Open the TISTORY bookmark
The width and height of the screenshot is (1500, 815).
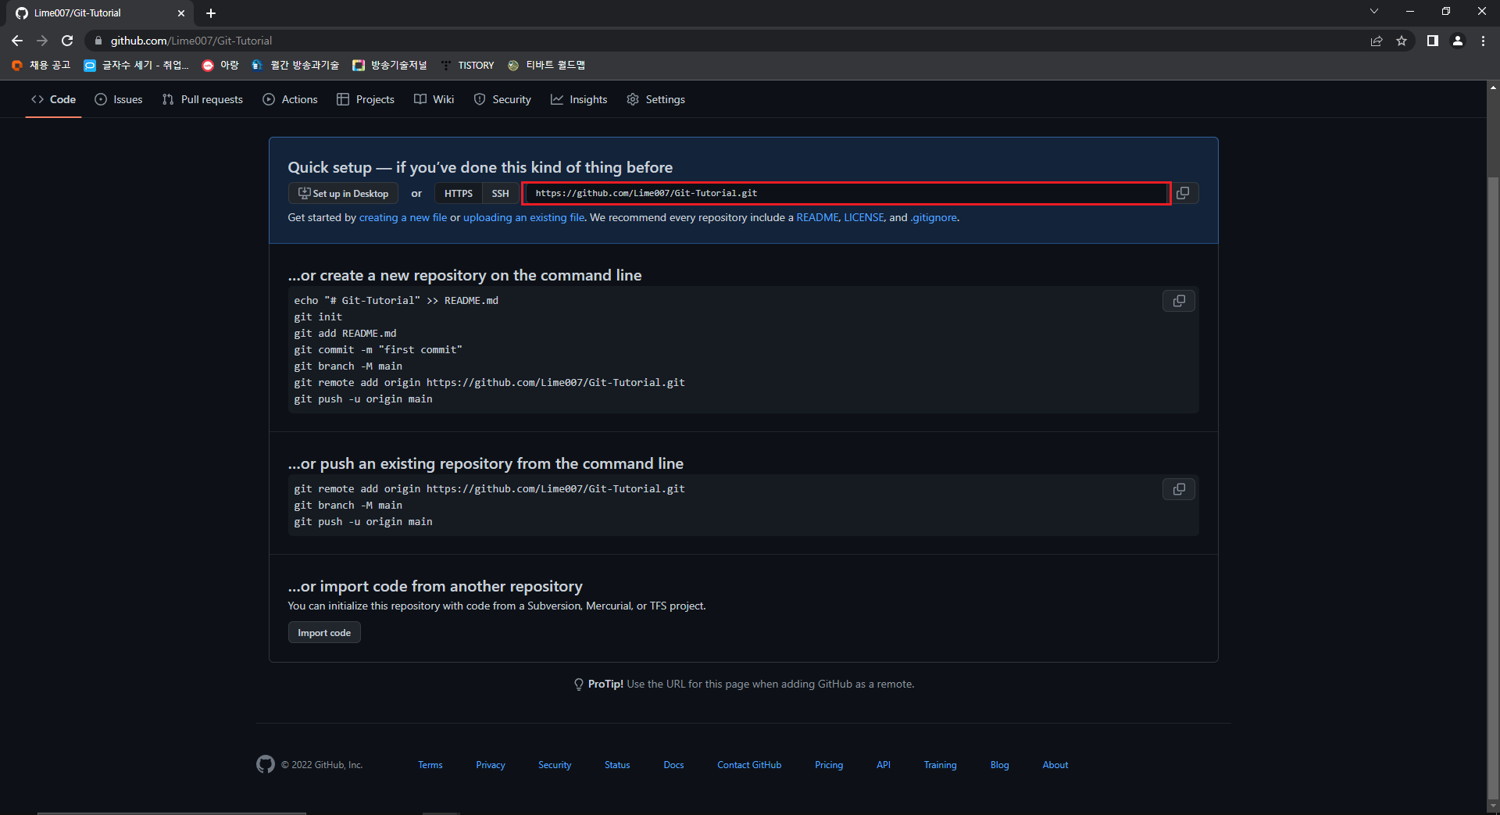[x=467, y=66]
